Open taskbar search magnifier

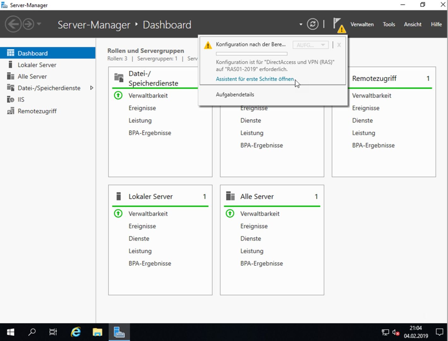click(x=32, y=332)
